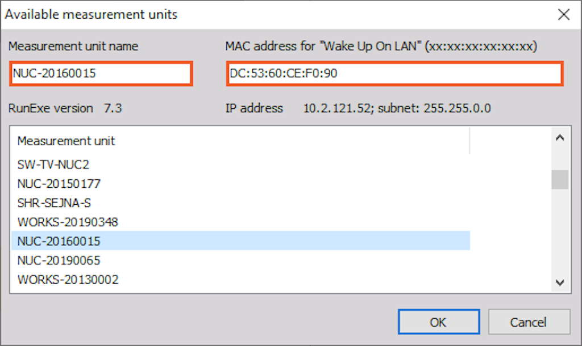Choose SHR-SEJNA-S from the list

pos(240,203)
